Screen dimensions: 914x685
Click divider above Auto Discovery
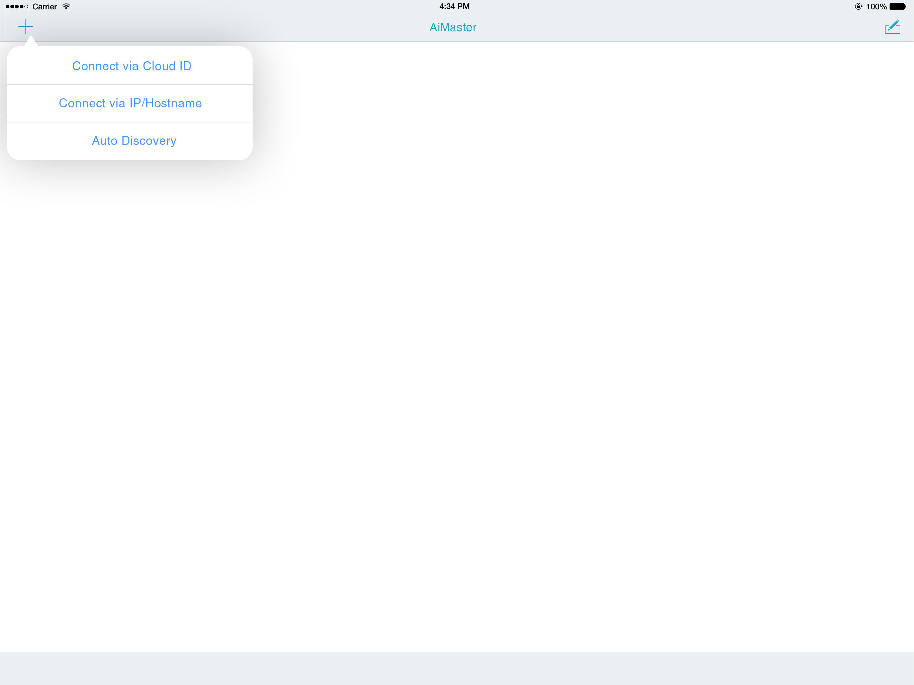[130, 122]
